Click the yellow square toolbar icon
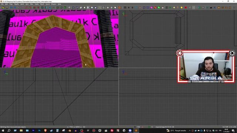Viewport: 237px width, 133px height. 181,7
